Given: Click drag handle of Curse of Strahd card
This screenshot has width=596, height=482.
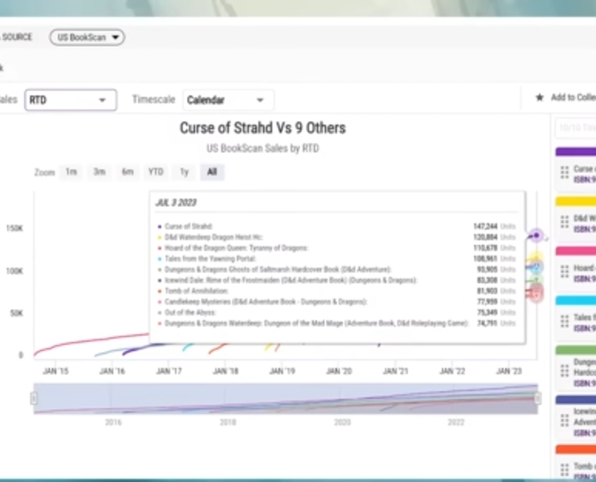Looking at the screenshot, I should (564, 172).
